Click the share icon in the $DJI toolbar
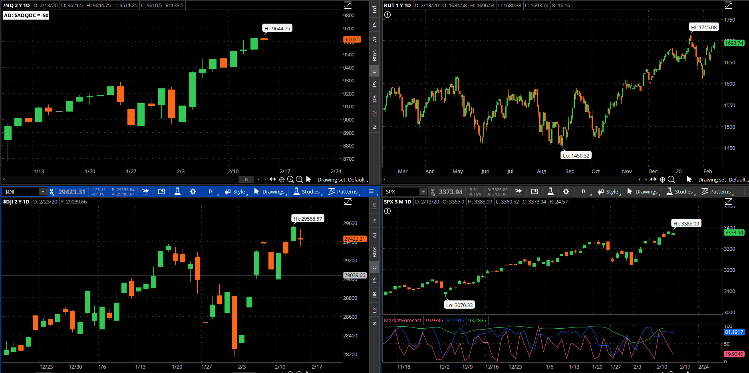Viewport: 749px width, 373px height. pos(145,191)
